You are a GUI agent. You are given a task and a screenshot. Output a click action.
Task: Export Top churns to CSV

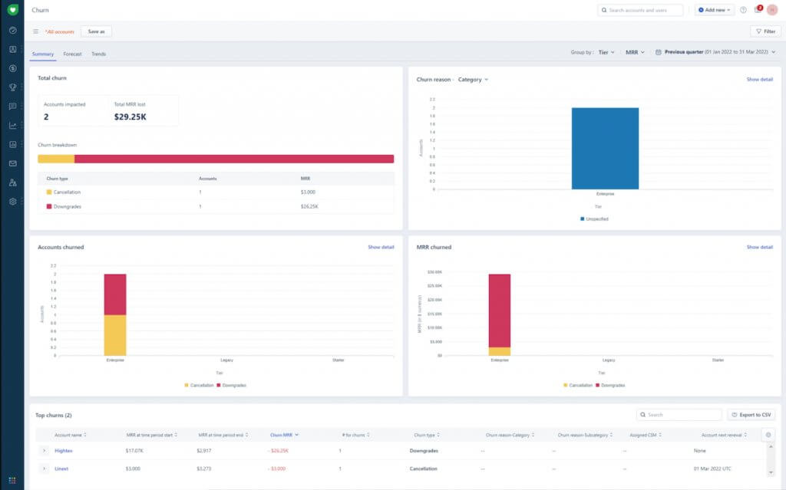[x=749, y=414]
